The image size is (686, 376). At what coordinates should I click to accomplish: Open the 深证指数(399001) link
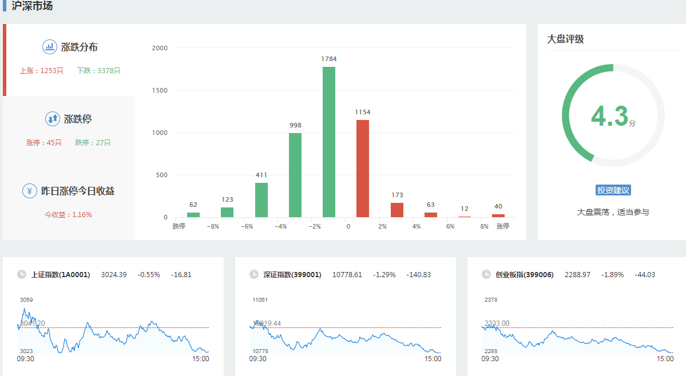292,274
